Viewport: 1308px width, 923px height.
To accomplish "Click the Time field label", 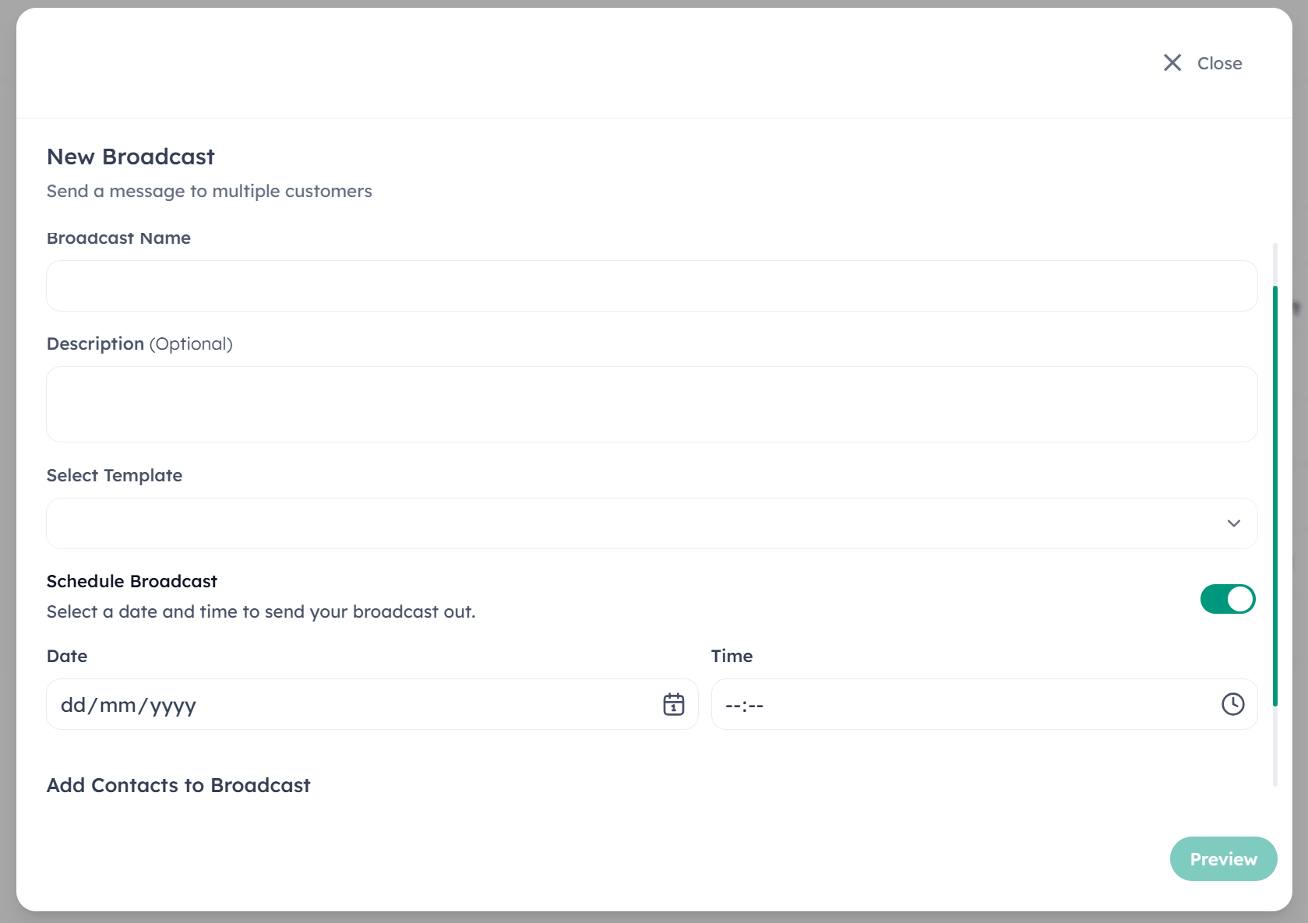I will pos(732,657).
